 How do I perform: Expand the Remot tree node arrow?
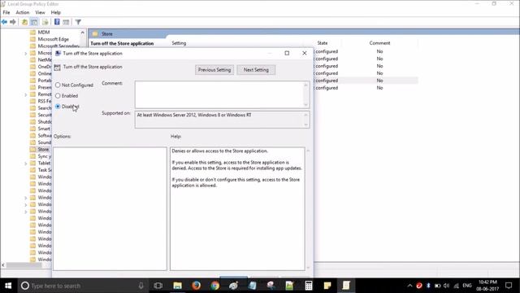(26, 94)
